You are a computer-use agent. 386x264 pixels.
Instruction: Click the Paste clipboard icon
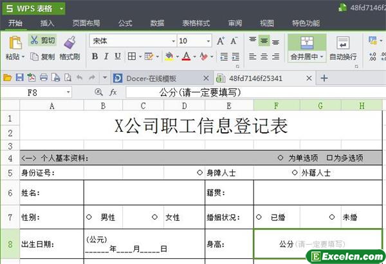click(15, 42)
